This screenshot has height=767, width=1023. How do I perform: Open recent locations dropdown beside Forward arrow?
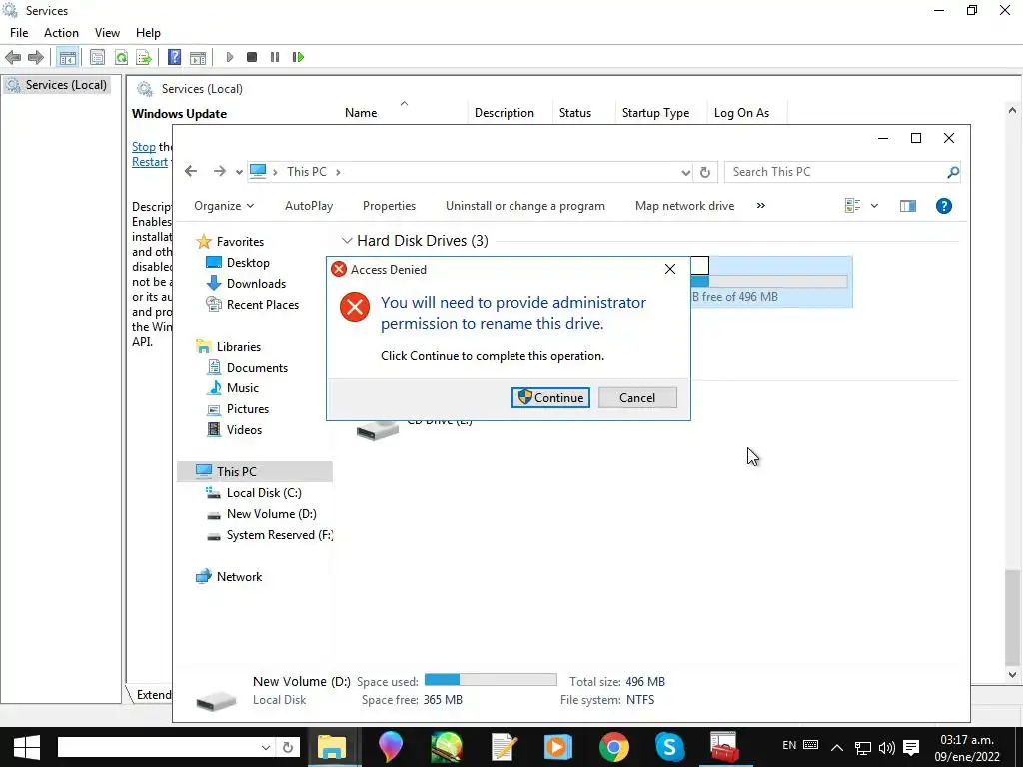(239, 172)
